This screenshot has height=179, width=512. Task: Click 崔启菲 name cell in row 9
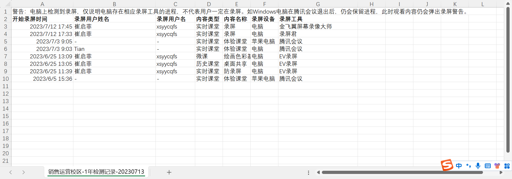pos(114,71)
